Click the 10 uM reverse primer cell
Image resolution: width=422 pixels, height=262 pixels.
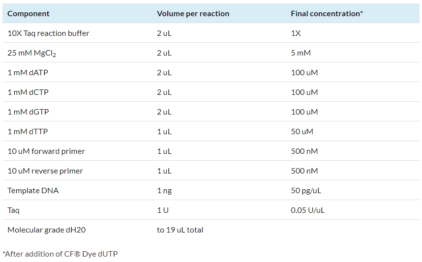point(45,171)
